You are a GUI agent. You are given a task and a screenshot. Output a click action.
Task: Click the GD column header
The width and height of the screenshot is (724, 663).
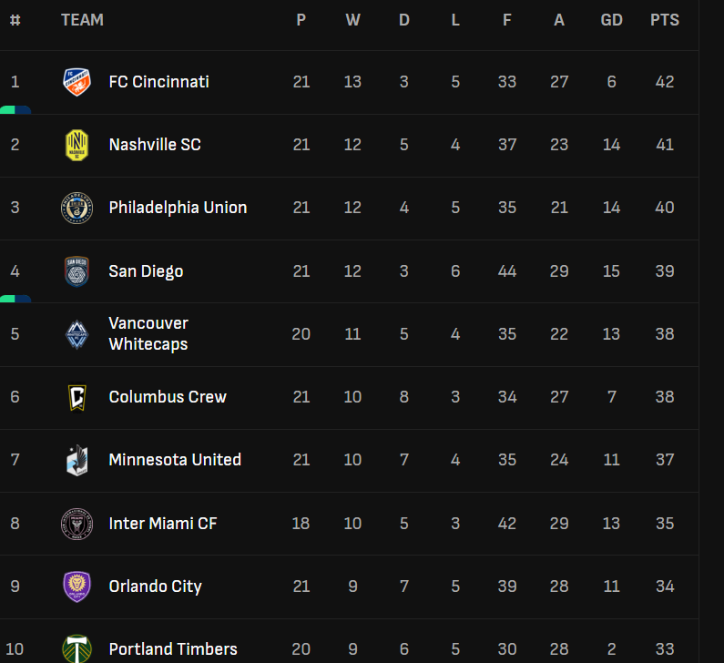pos(611,20)
